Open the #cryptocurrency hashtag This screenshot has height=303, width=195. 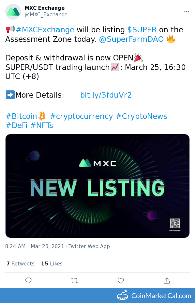click(81, 116)
